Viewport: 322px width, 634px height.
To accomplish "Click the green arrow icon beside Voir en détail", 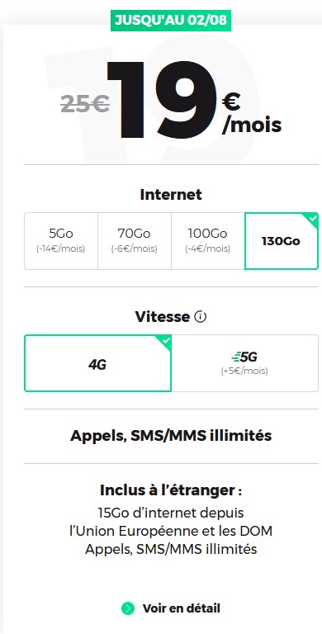I will [x=127, y=608].
